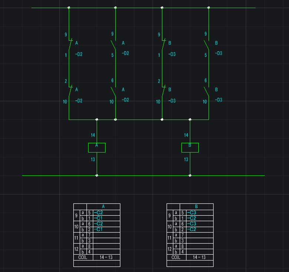The width and height of the screenshot is (289, 272).
Task: Select upper normally-open contact A between terminals 9 and 5
Action: pos(113,45)
